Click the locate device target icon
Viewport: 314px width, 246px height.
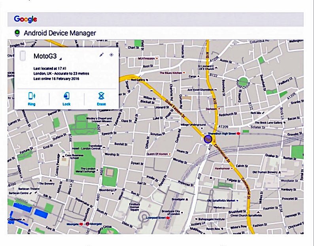click(112, 55)
